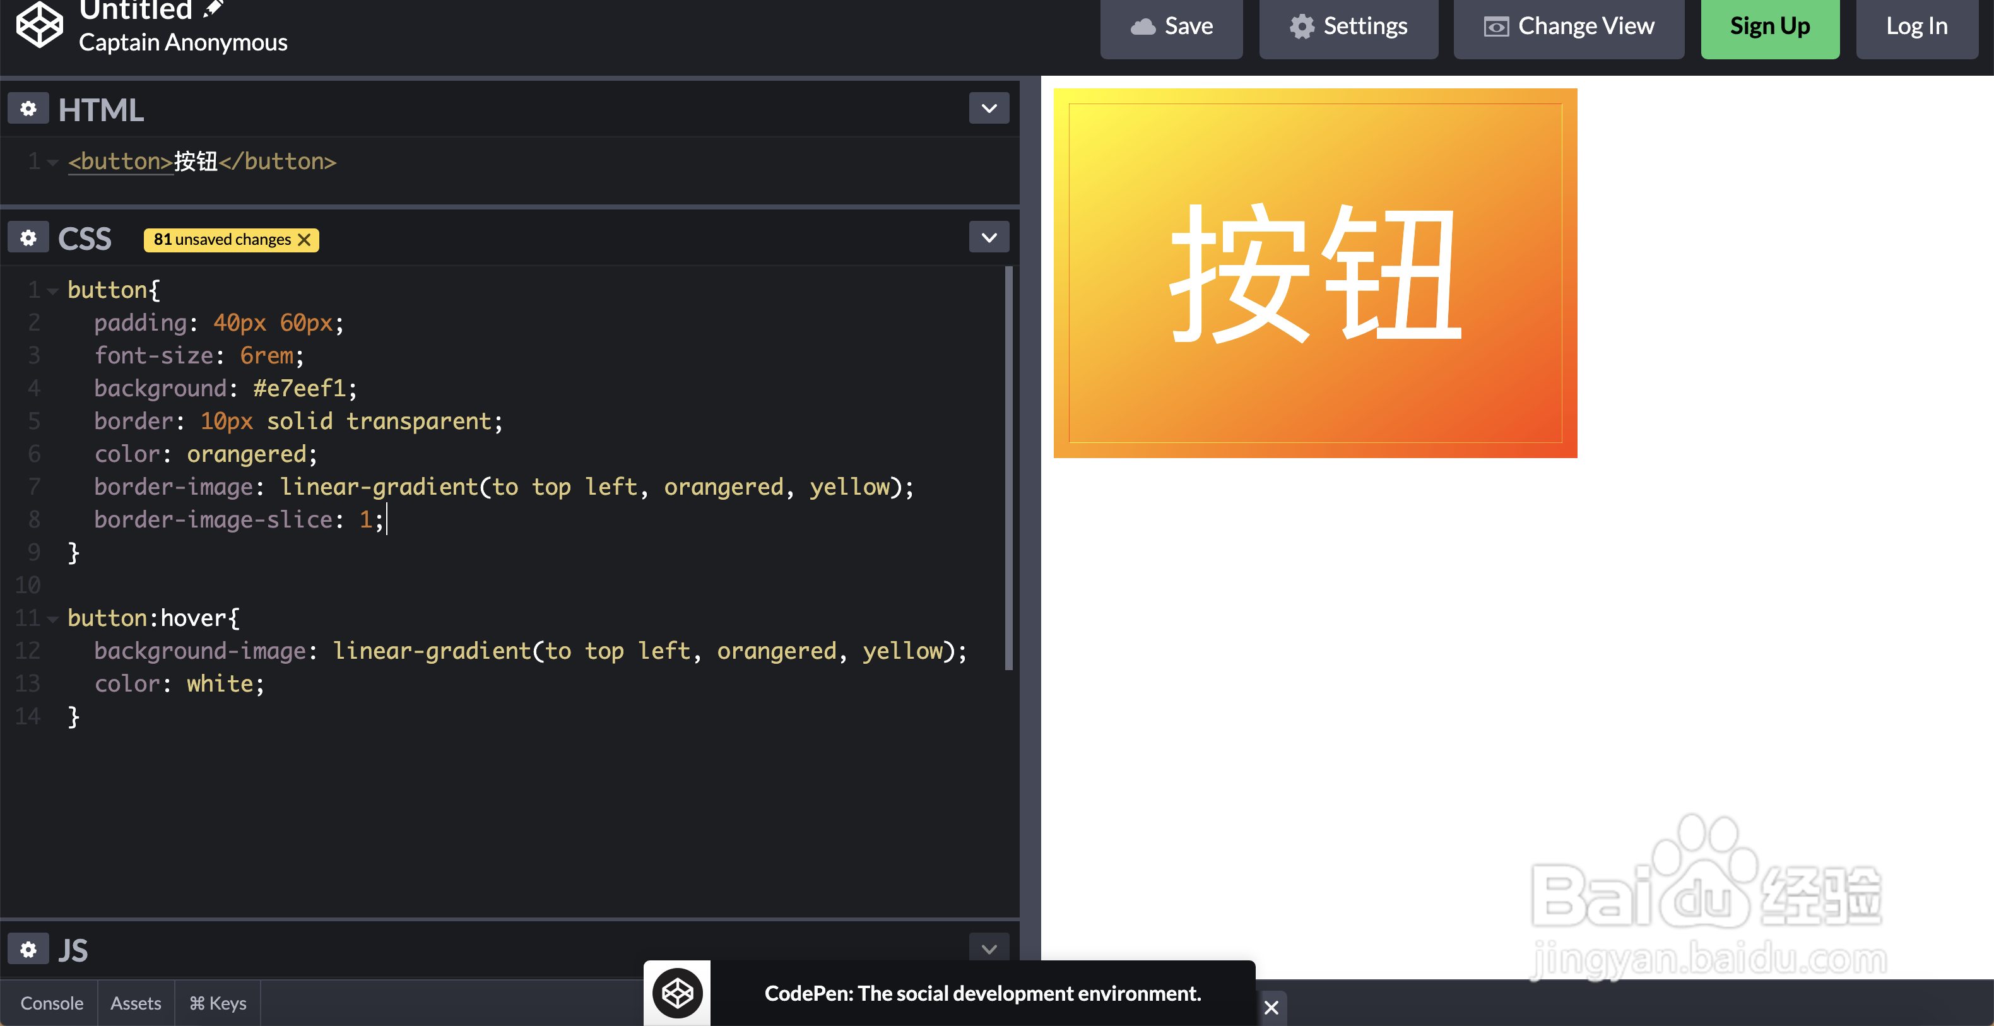Open the CSS panel settings gear
Viewport: 1994px width, 1026px height.
(x=28, y=236)
